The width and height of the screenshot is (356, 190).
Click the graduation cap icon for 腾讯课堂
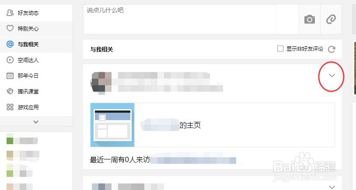(x=10, y=91)
